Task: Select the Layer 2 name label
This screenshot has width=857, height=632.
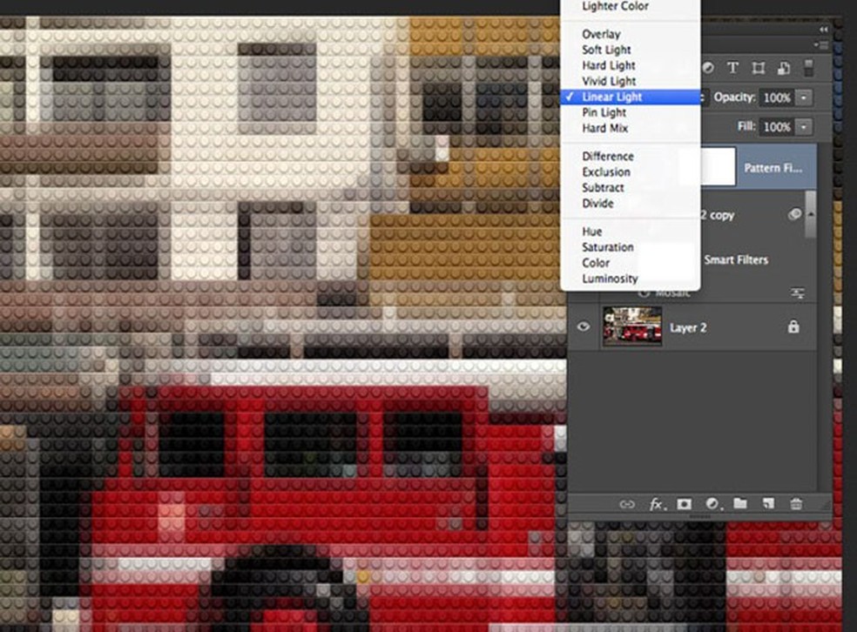Action: click(x=688, y=327)
